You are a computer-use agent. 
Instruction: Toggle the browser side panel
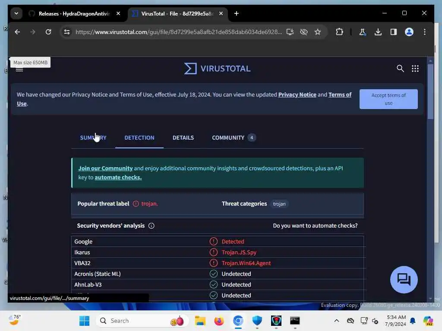click(394, 32)
